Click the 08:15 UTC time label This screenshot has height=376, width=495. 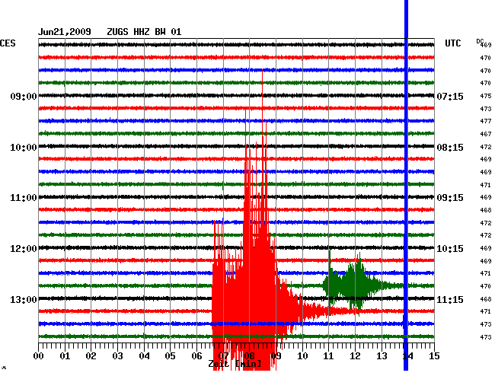(450, 148)
